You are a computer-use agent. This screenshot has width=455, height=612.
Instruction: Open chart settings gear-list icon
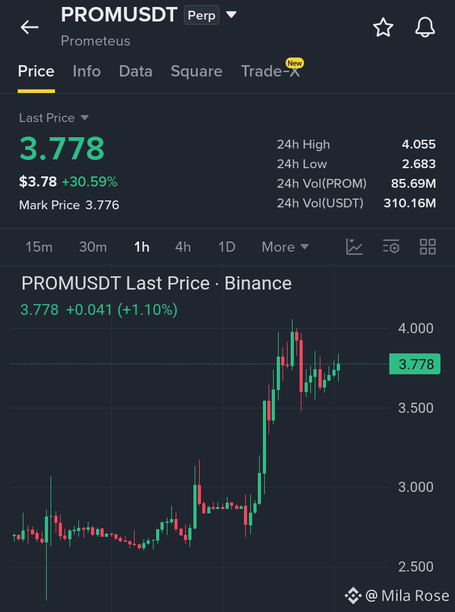coord(391,247)
